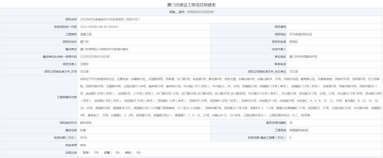This screenshot has width=383, height=158.
Task: Open the 项目所在市 field showing 厦门市
Action: pyautogui.click(x=84, y=42)
